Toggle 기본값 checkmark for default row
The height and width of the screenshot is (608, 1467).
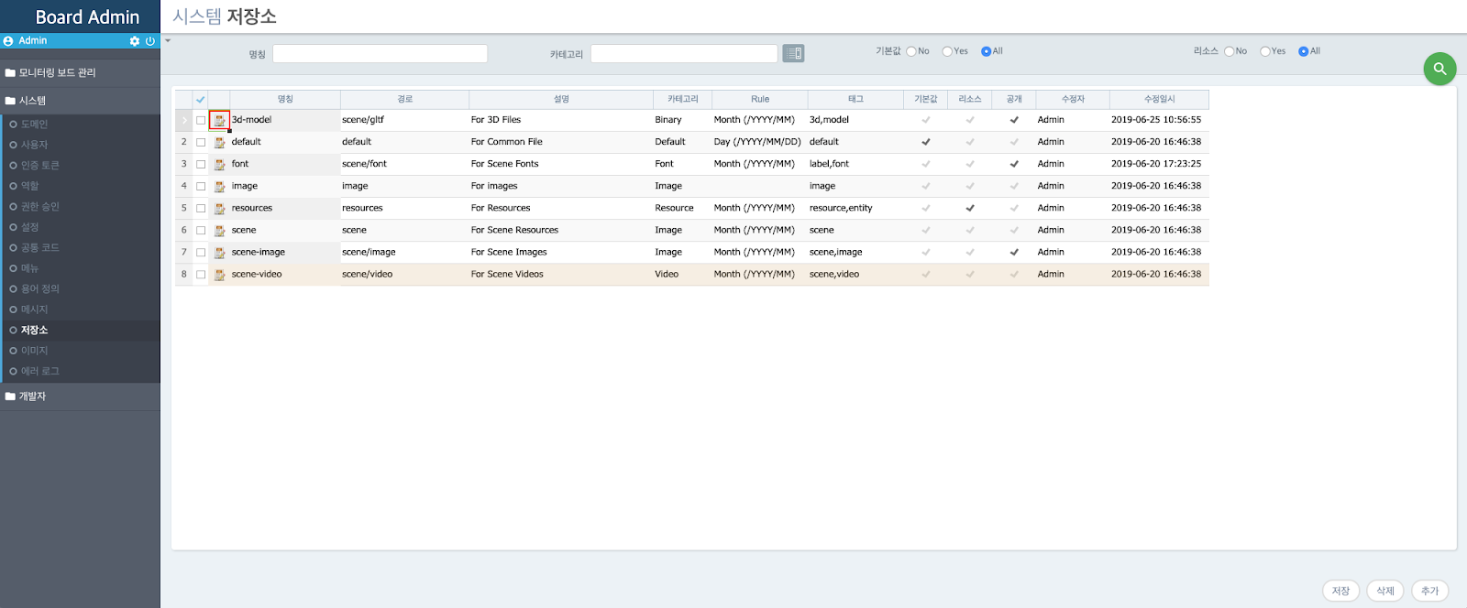pos(926,142)
